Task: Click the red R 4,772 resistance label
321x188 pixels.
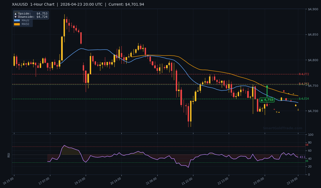Action: 304,74
